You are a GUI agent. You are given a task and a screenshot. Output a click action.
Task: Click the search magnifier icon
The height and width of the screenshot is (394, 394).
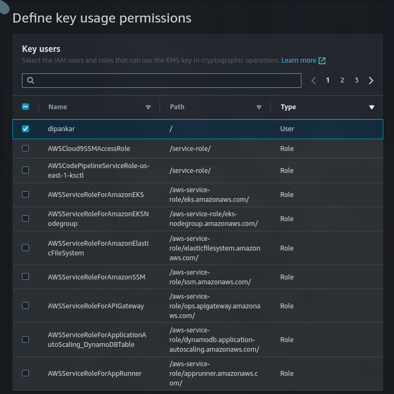(x=31, y=80)
